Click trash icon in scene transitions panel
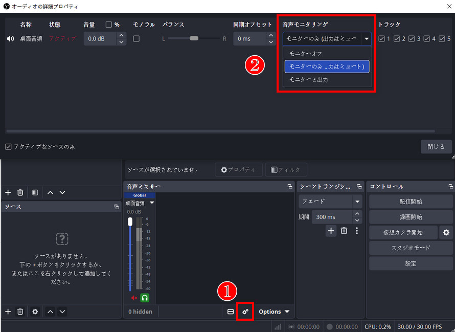Viewport: 455px width, 332px height. [344, 231]
